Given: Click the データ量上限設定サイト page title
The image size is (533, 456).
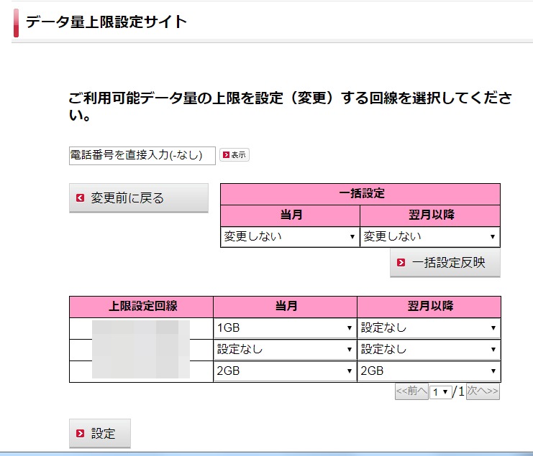Looking at the screenshot, I should point(106,22).
